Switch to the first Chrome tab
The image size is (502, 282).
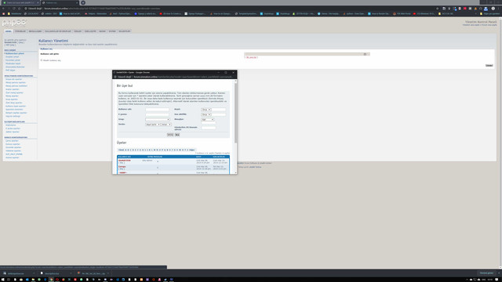pyautogui.click(x=20, y=2)
